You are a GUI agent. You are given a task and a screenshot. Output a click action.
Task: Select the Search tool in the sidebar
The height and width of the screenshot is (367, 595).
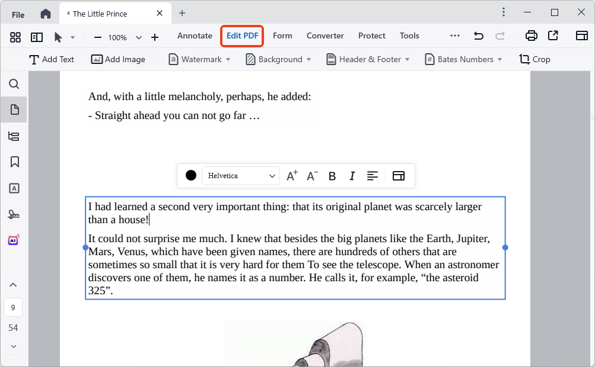(x=14, y=84)
